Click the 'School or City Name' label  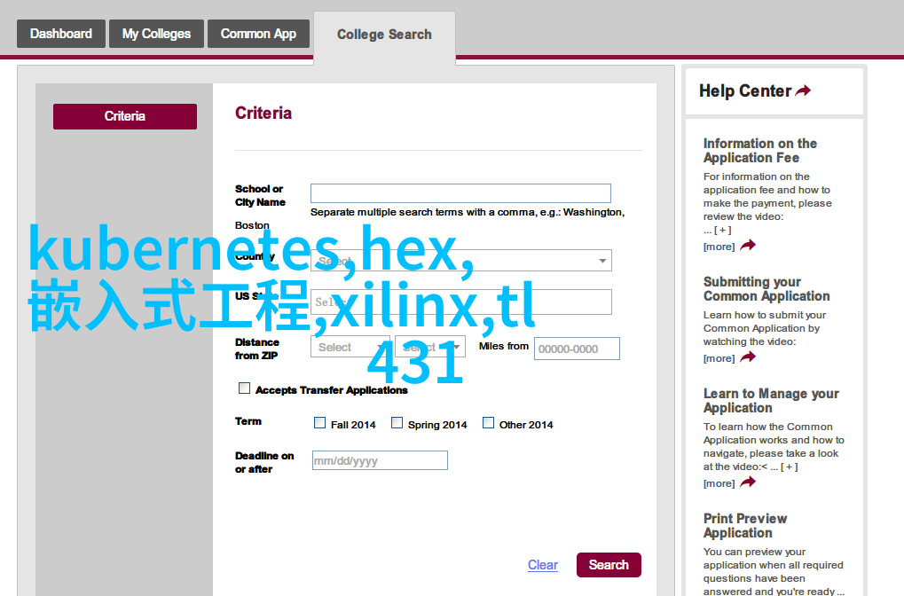[x=260, y=195]
